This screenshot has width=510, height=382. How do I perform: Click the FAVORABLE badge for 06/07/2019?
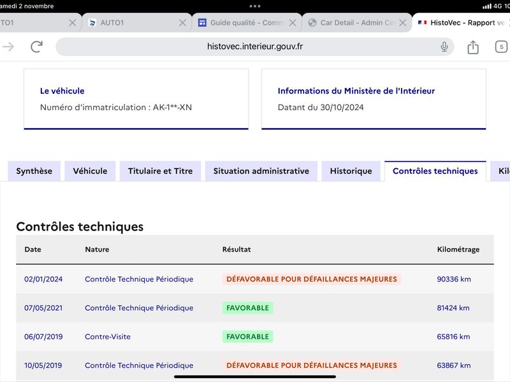point(247,337)
